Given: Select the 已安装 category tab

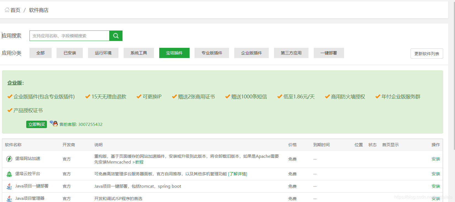Looking at the screenshot, I should pos(70,53).
